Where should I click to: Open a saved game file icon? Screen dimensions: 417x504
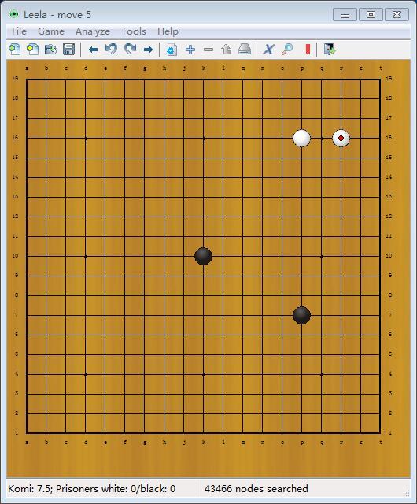point(51,50)
